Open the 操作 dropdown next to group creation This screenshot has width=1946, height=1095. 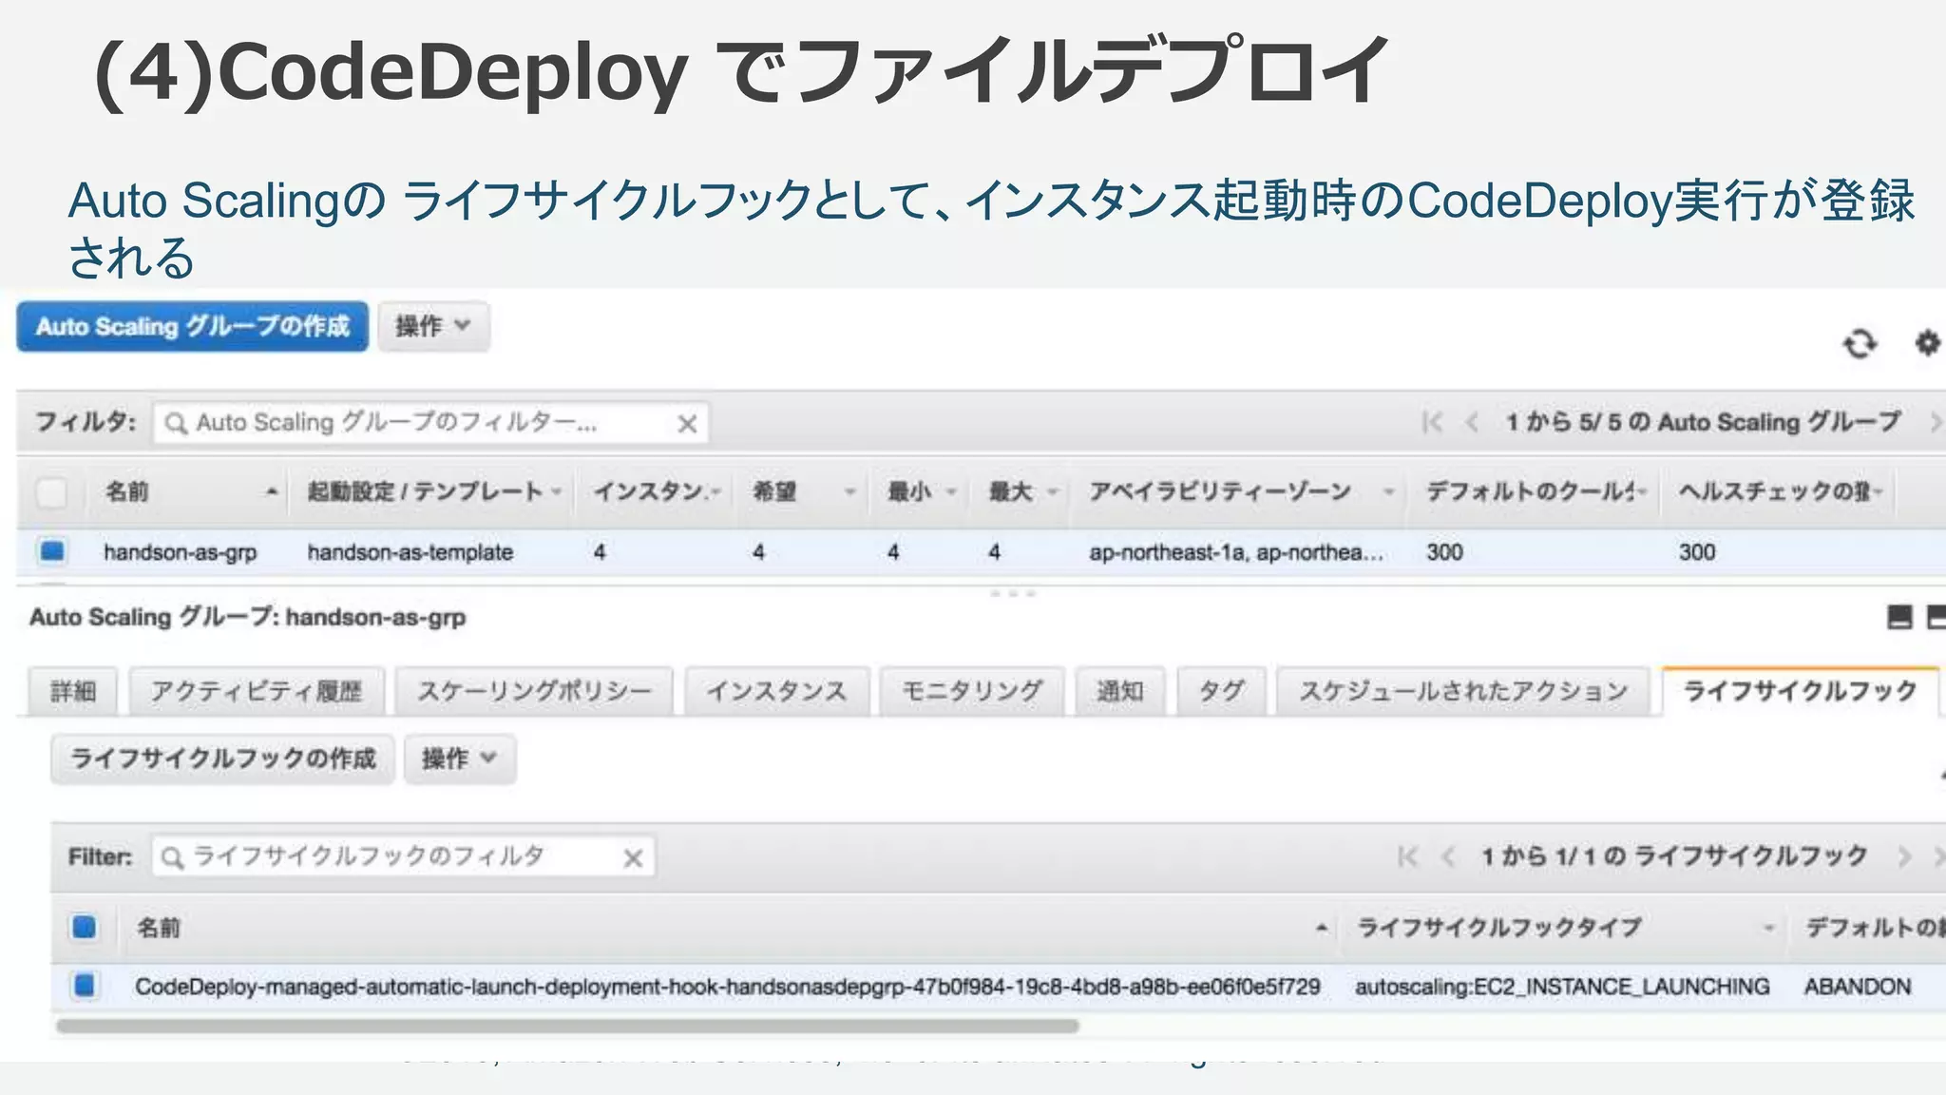(x=433, y=327)
